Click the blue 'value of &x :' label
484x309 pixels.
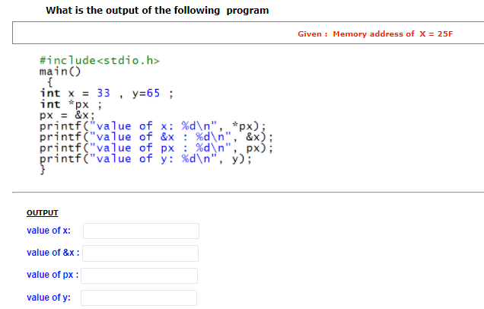coord(53,253)
